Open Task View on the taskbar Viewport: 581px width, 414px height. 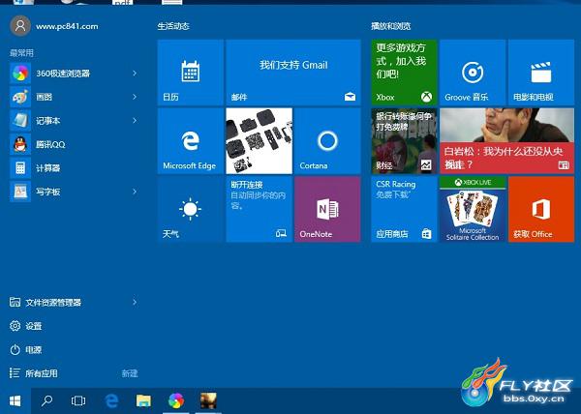click(78, 400)
